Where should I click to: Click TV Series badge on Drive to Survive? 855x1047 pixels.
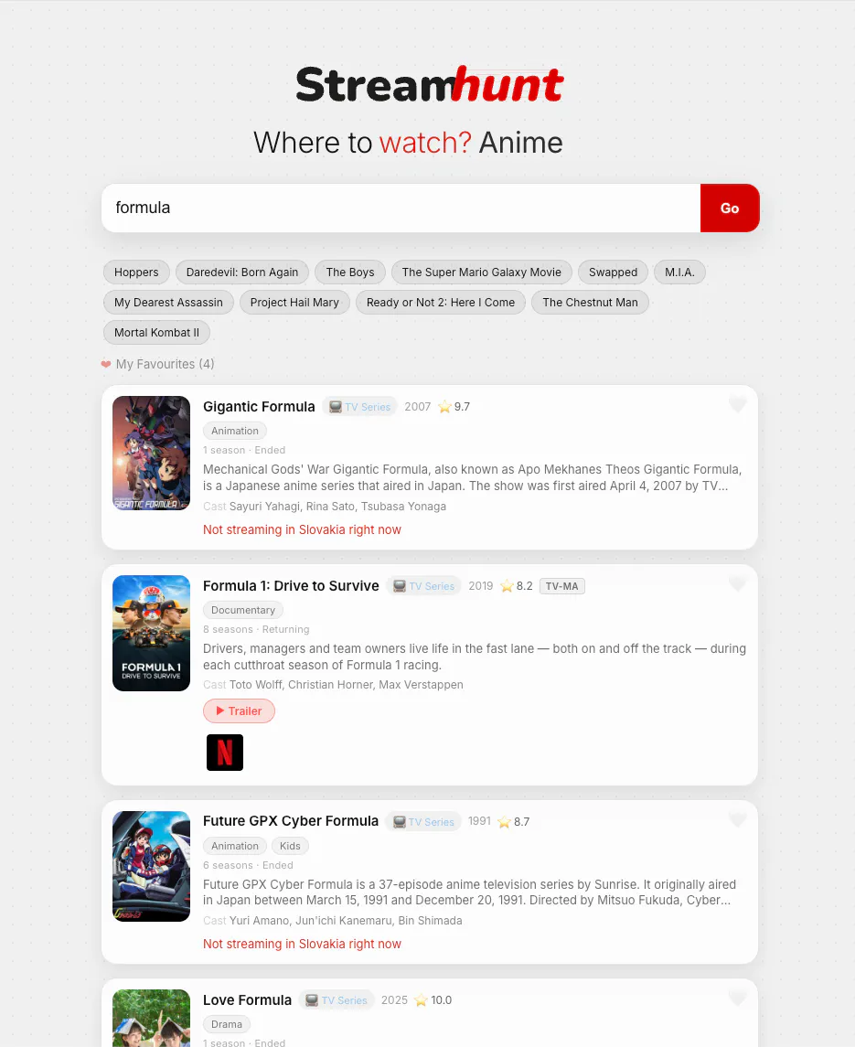tap(424, 586)
